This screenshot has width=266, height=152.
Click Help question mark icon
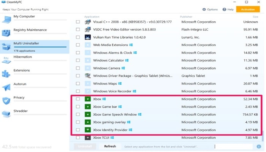(x=224, y=9)
